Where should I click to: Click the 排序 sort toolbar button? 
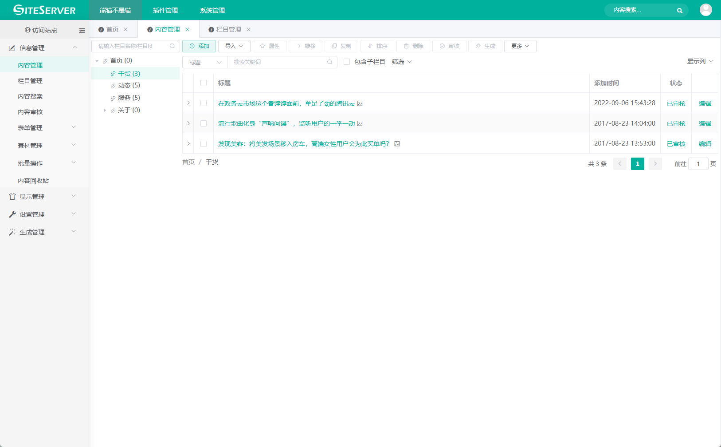coord(377,46)
